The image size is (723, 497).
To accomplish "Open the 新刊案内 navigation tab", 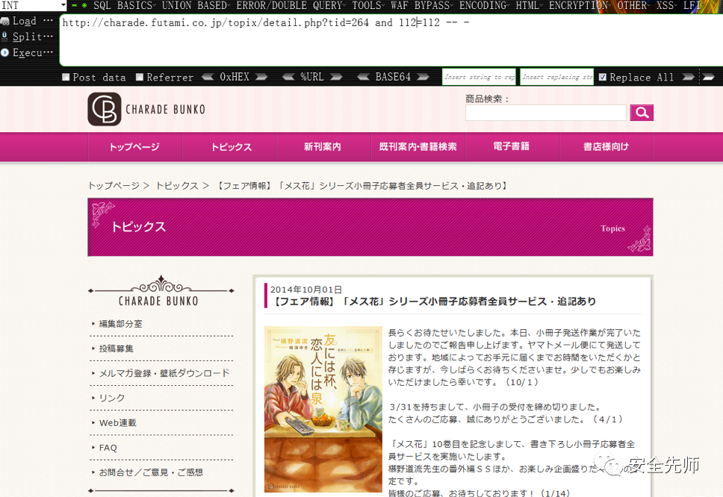I will coord(323,147).
